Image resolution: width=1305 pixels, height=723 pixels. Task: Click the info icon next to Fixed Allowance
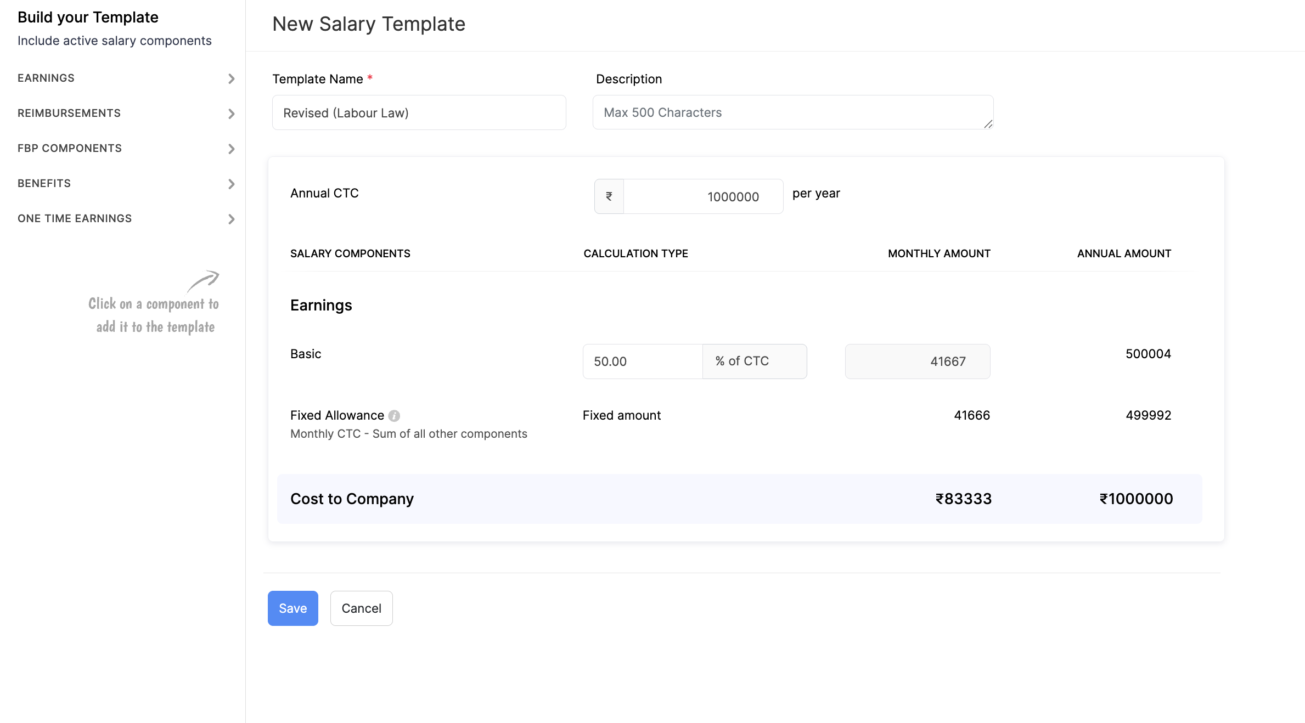[395, 415]
